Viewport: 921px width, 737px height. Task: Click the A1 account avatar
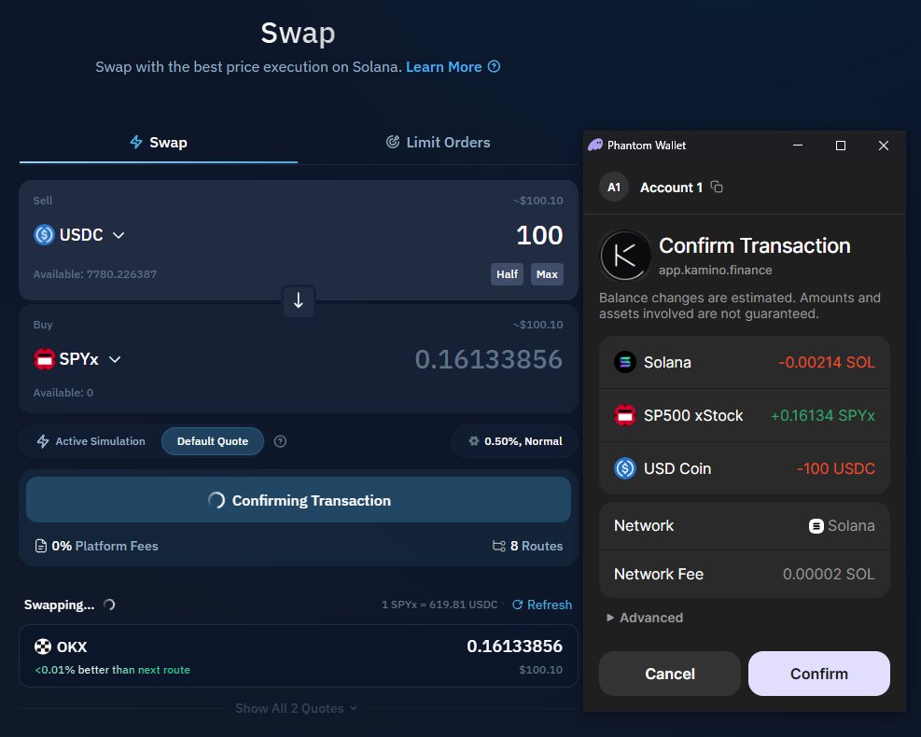tap(614, 188)
